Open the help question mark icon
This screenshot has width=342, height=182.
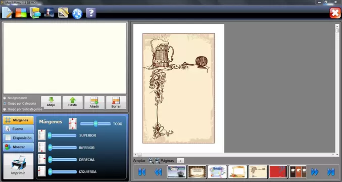coord(91,13)
